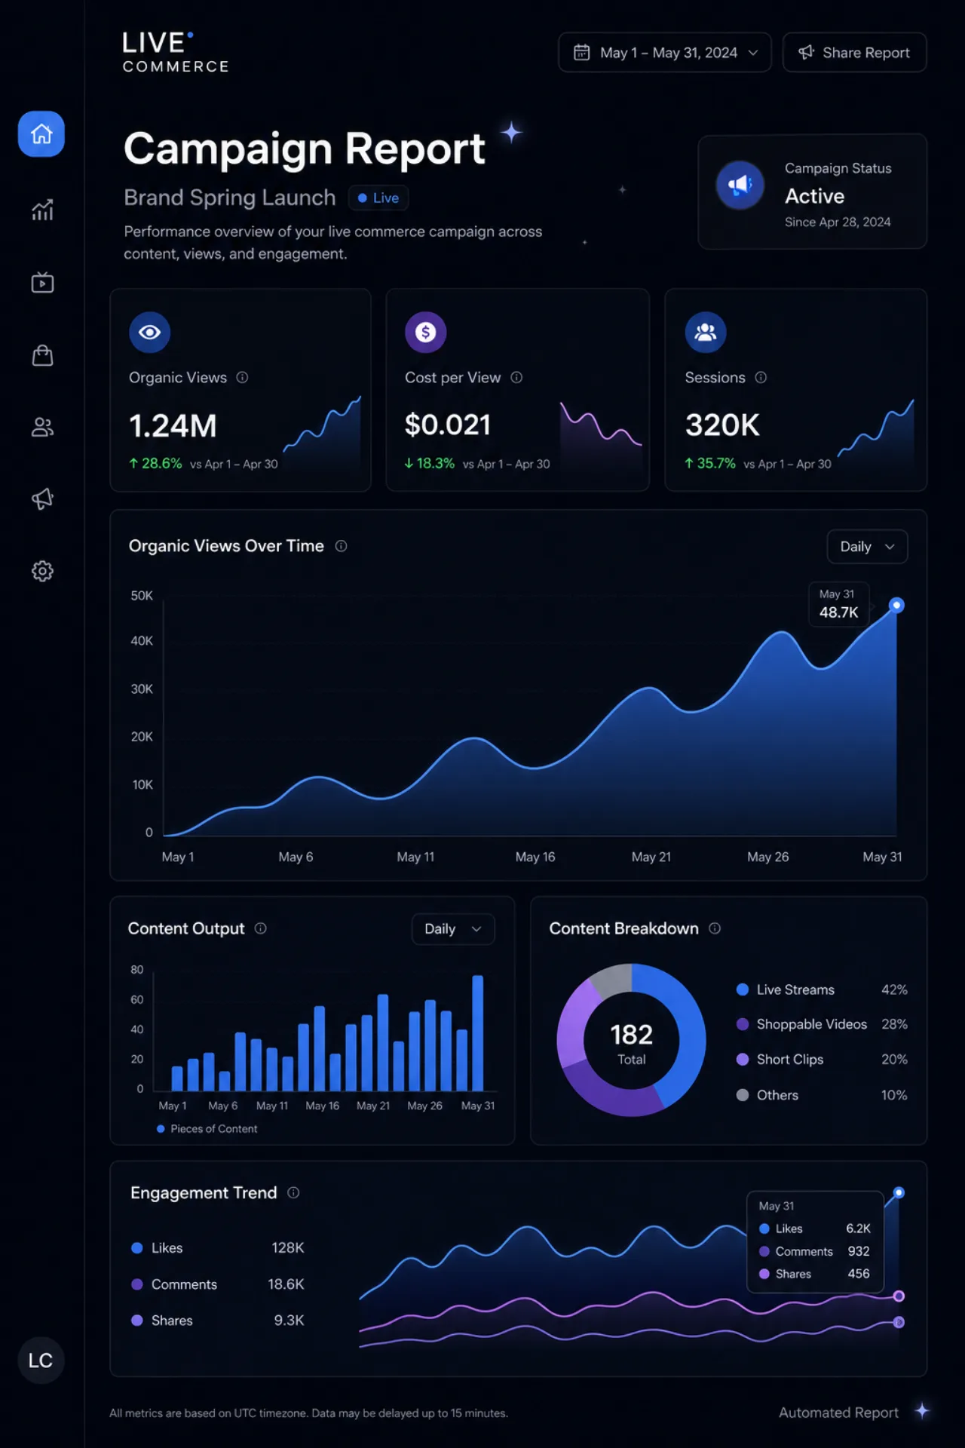
Task: Toggle Others legend entry
Action: pyautogui.click(x=821, y=1095)
